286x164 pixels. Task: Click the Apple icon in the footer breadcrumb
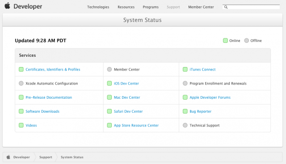tap(8, 157)
